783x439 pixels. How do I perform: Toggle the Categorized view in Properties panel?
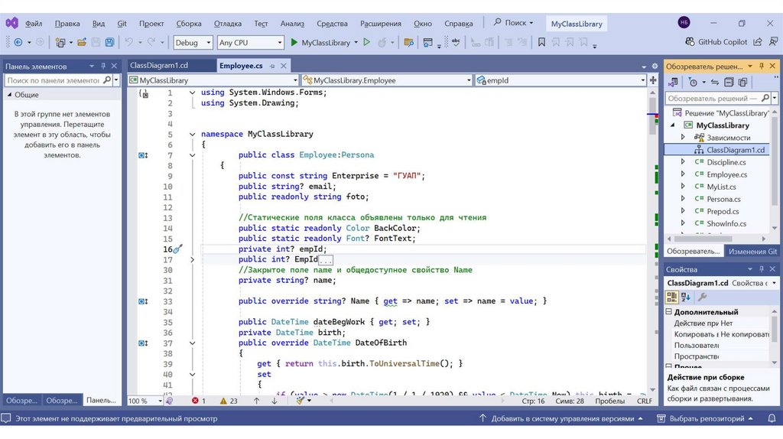pyautogui.click(x=673, y=297)
